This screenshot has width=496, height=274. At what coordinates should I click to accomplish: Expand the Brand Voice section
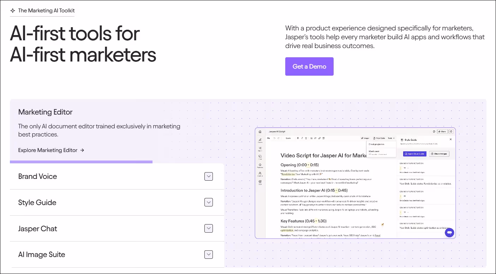pos(208,176)
